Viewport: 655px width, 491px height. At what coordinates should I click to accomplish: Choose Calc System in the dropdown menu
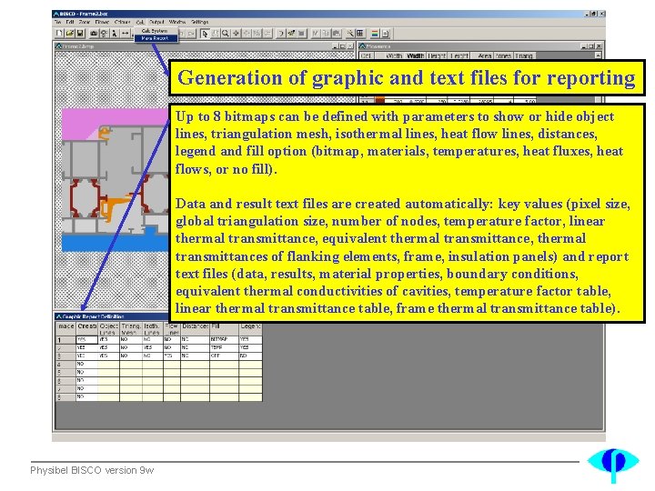pos(156,31)
